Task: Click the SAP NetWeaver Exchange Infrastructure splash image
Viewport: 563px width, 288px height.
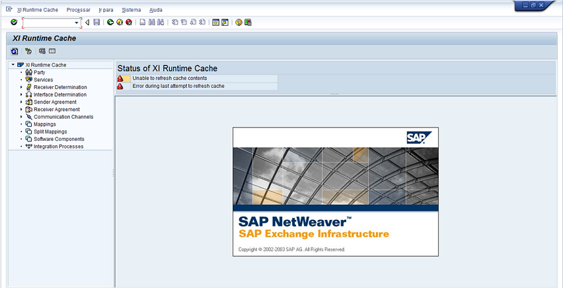Action: click(336, 192)
